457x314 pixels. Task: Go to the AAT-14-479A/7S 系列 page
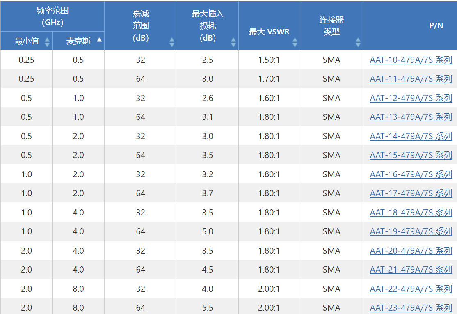click(x=411, y=136)
